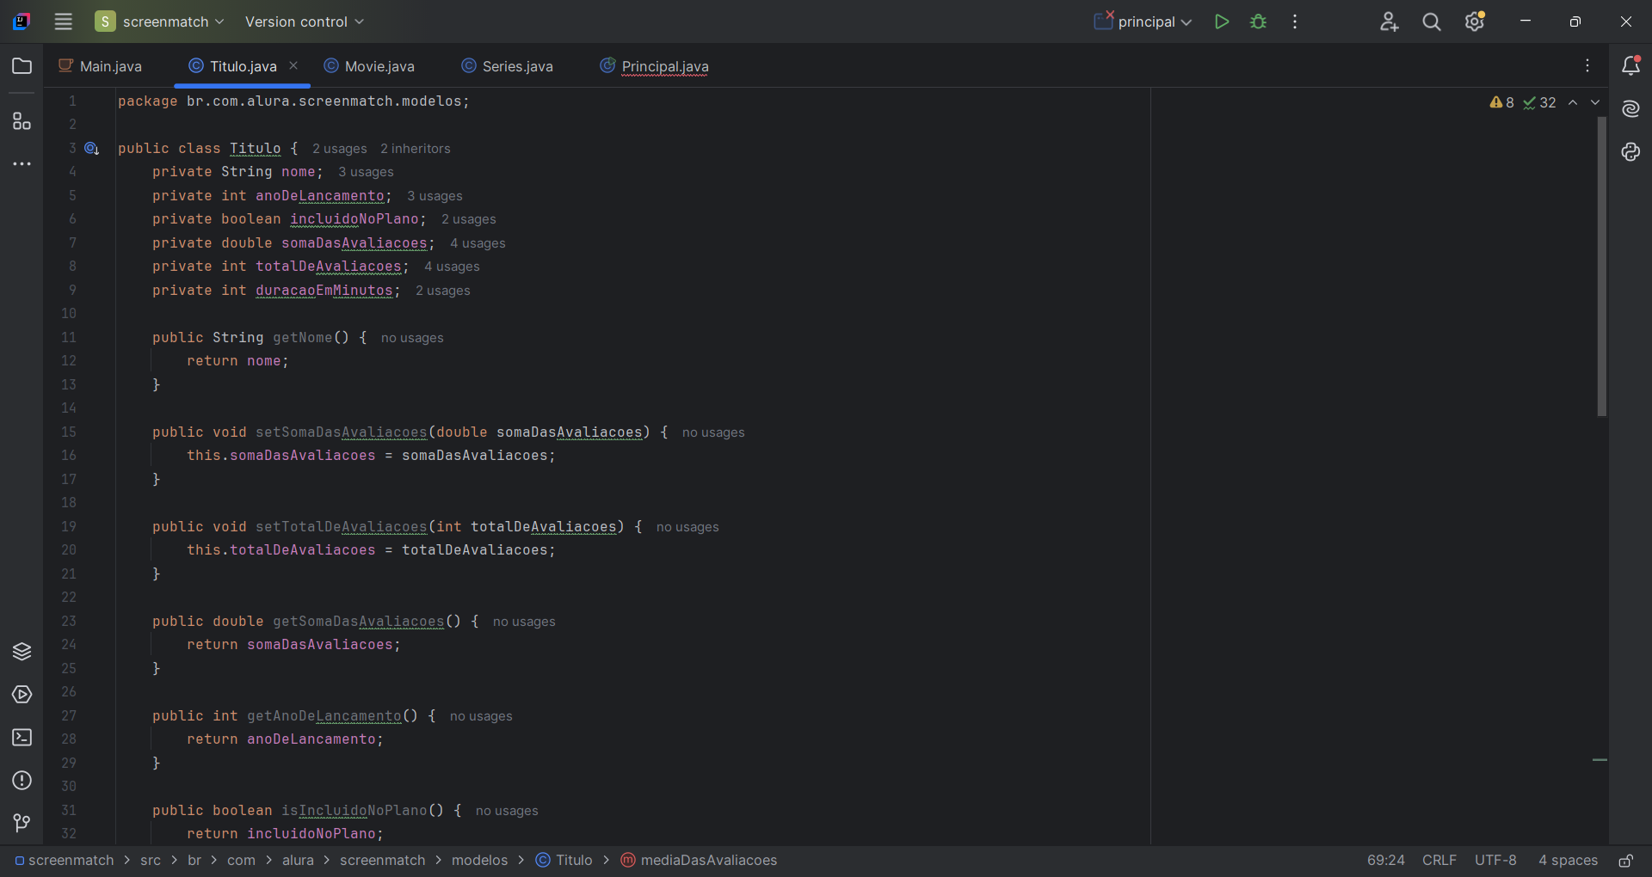Go to previous highlighted error arrow

[x=1573, y=102]
